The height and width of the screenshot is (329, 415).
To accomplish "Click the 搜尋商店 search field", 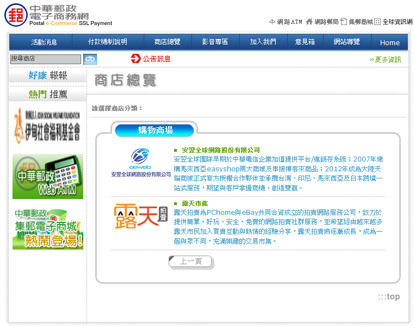I will point(45,59).
